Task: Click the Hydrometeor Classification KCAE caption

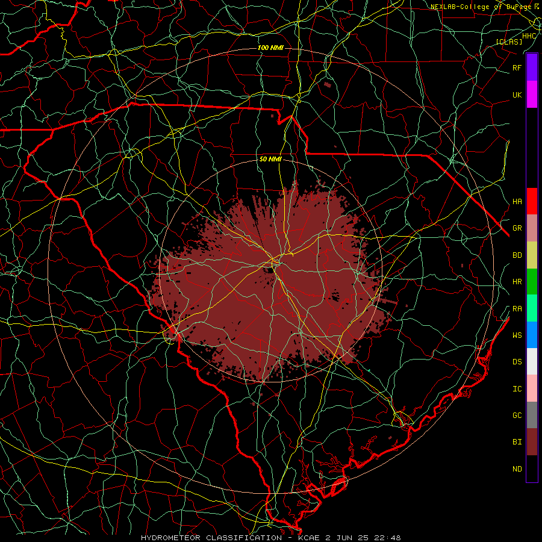Action: [270, 538]
